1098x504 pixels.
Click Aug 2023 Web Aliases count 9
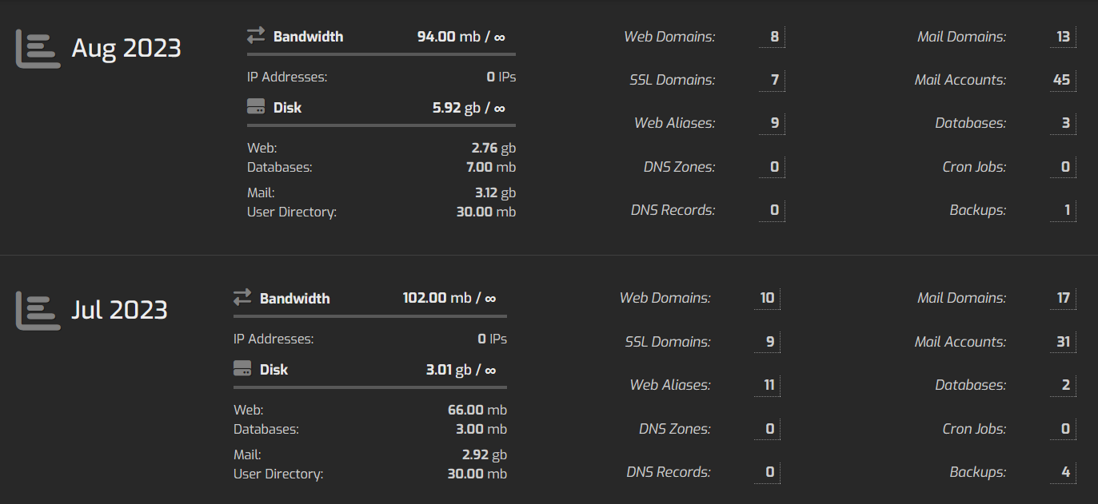point(774,123)
